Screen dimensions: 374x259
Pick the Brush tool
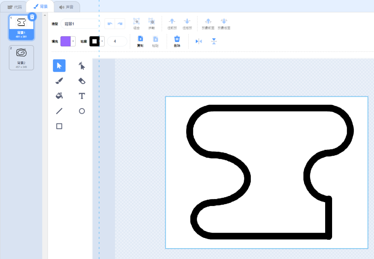click(x=59, y=81)
